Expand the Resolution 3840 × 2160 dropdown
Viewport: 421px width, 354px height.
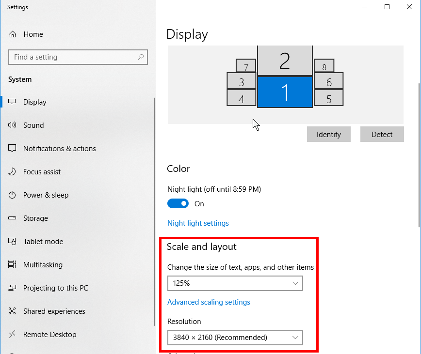point(235,338)
